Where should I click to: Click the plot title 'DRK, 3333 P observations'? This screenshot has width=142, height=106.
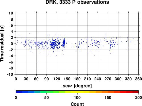click(x=77, y=2)
